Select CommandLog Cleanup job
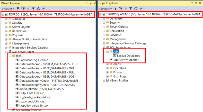This screenshot has width=203, height=112. click(x=34, y=60)
